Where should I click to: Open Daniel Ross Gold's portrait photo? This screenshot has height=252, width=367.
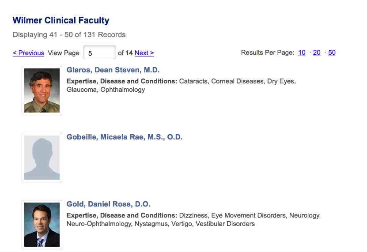click(42, 225)
